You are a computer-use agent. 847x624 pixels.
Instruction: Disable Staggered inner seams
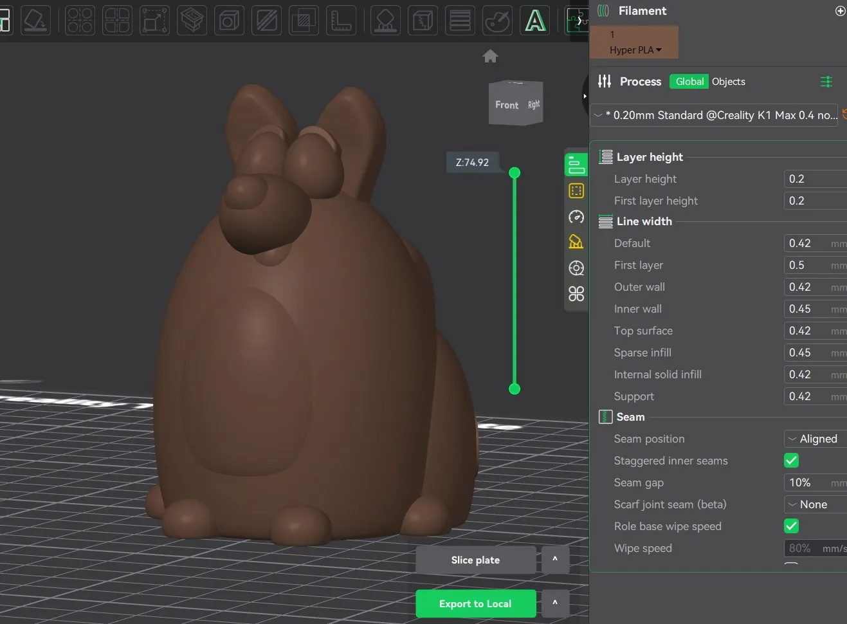pos(791,461)
